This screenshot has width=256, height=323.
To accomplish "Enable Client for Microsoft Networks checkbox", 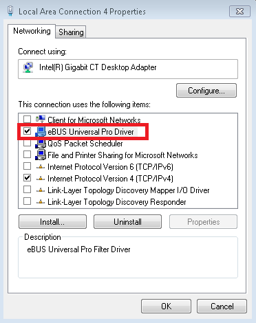I will (27, 120).
